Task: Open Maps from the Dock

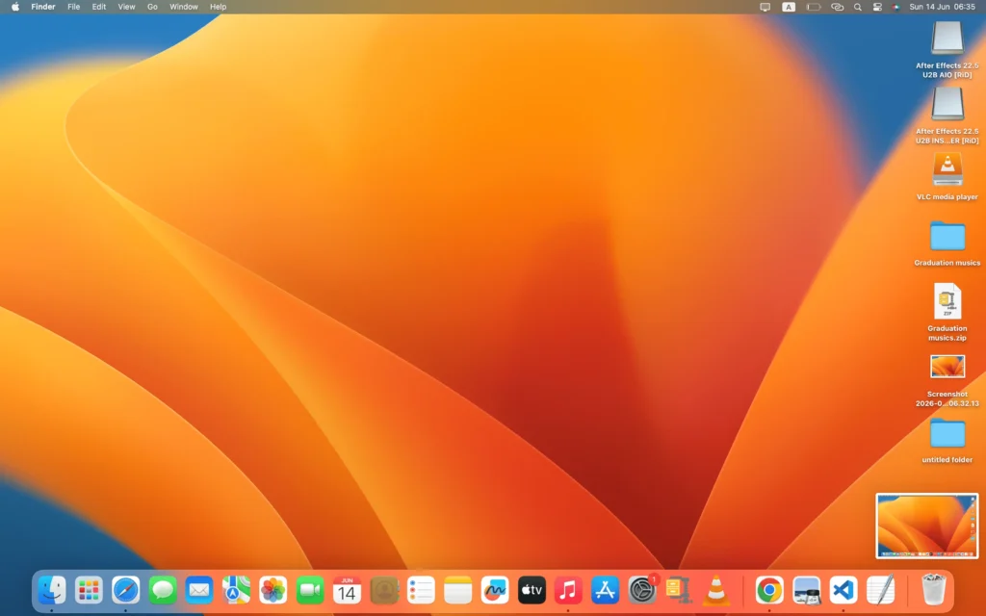Action: (237, 590)
